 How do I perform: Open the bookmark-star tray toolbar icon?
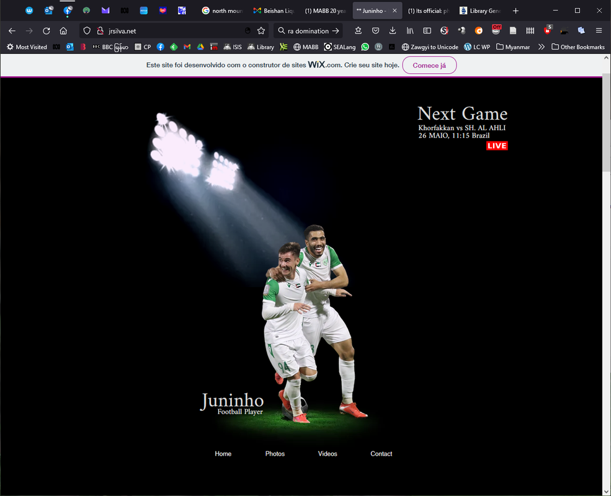coord(358,31)
